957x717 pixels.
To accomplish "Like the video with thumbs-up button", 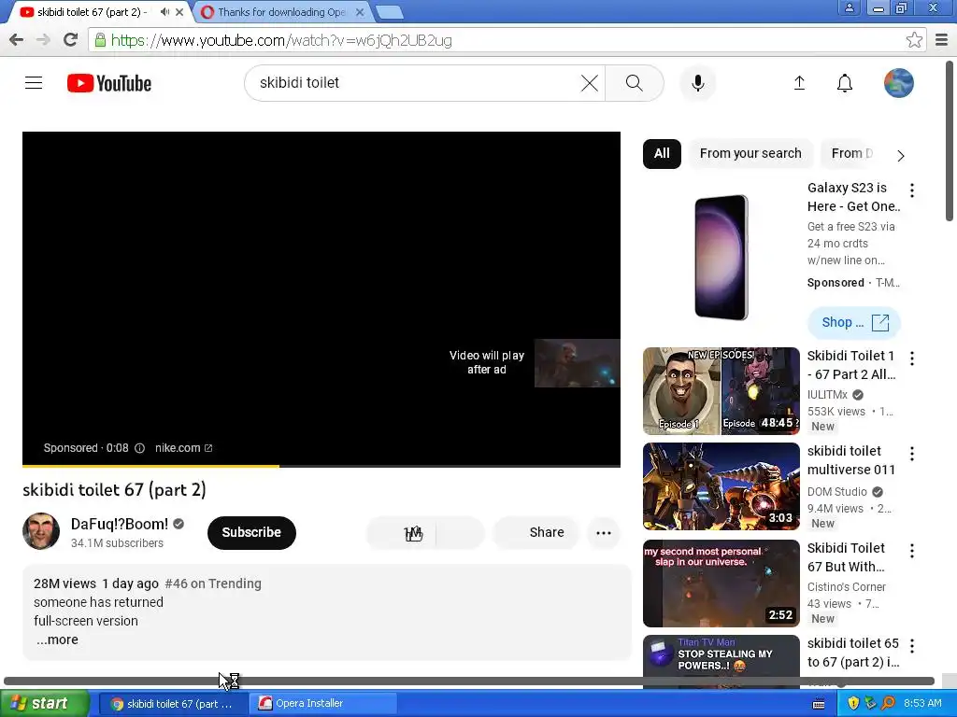I will click(402, 533).
